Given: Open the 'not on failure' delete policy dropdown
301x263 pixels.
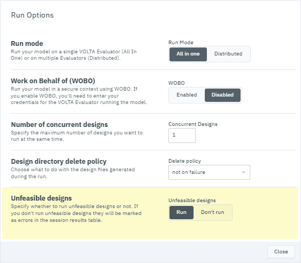Looking at the screenshot, I should (x=209, y=172).
